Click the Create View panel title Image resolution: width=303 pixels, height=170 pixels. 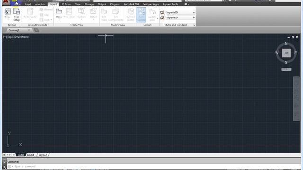(x=77, y=25)
